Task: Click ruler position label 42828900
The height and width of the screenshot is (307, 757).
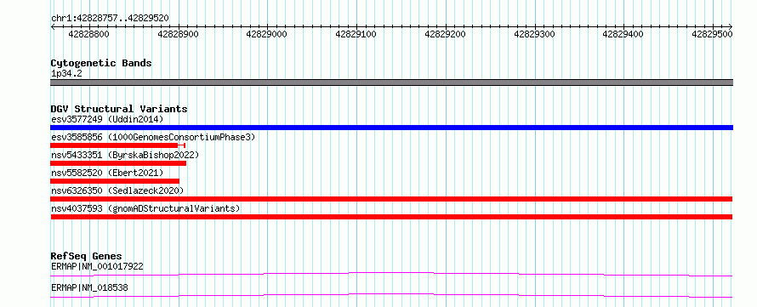Action: click(178, 34)
